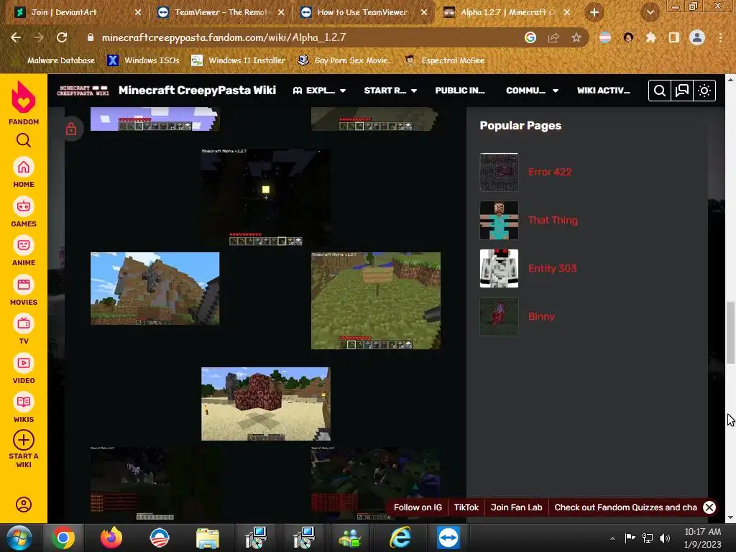Screen dimensions: 736x552
Task: Go to Fandom Home icon
Action: coord(24,167)
